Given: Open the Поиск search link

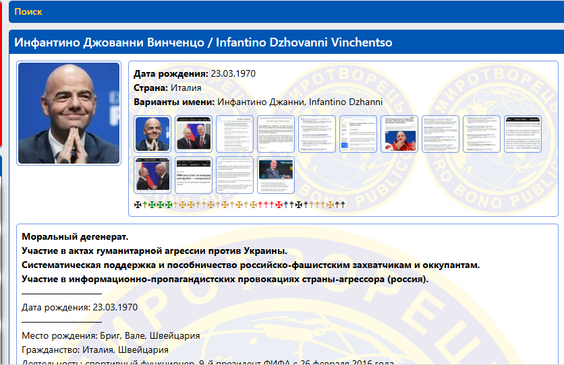Looking at the screenshot, I should [28, 12].
